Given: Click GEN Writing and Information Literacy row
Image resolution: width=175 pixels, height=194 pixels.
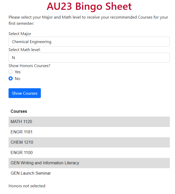Looking at the screenshot, I should (x=89, y=163).
